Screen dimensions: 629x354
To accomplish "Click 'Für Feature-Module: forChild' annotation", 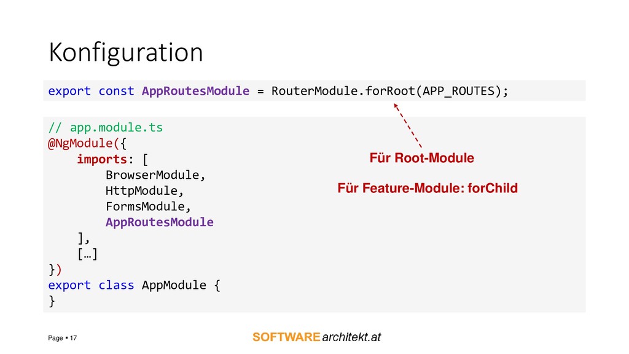I will [x=428, y=188].
